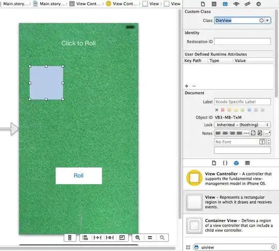Toggle library grid view icon

coord(188,247)
